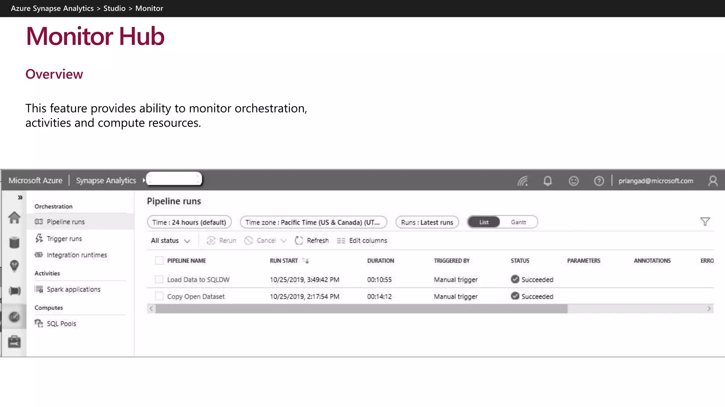Tick the select-all checkbox in table header
Screen dimensions: 725x407
159,261
